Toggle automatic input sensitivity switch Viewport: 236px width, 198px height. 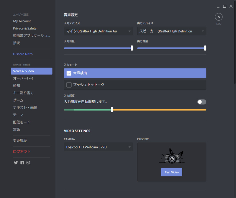[201, 102]
